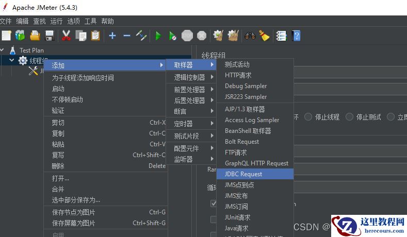This screenshot has height=237, width=407.
Task: Choose BeanShell 取样器 entry
Action: coord(255,131)
